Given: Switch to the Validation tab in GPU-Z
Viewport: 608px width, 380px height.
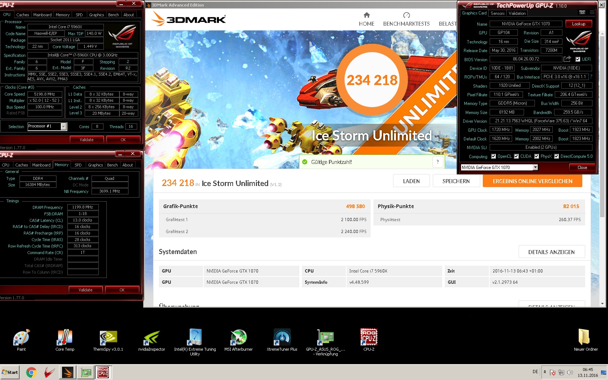Looking at the screenshot, I should [x=517, y=13].
